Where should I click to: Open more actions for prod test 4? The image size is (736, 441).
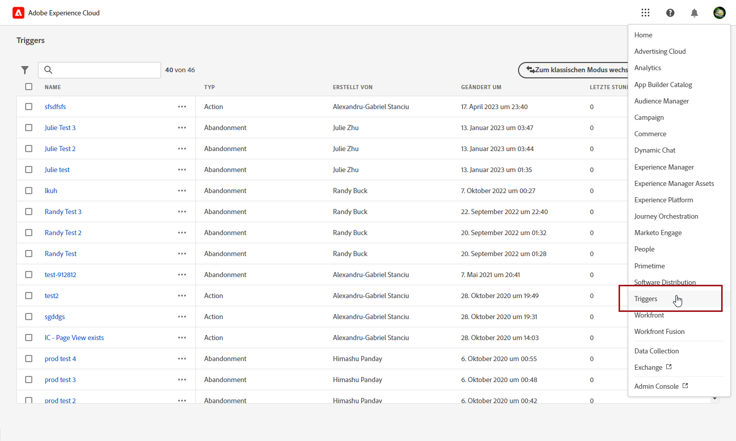click(x=182, y=359)
